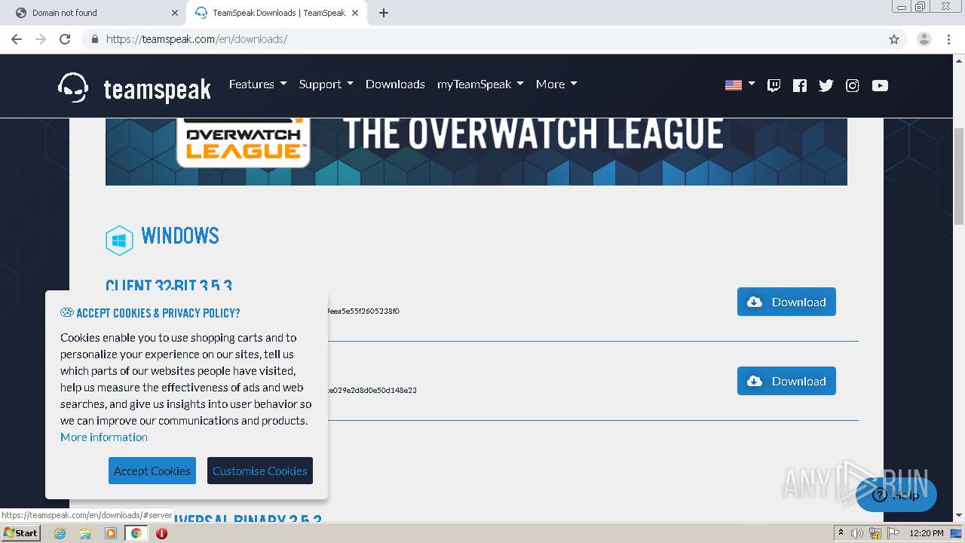Click the scrollbar down arrow
This screenshot has width=965, height=543.
point(959,516)
